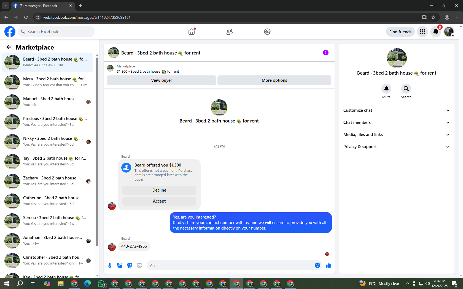This screenshot has width=463, height=289.
Task: Choose a GIF icon
Action: (139, 265)
